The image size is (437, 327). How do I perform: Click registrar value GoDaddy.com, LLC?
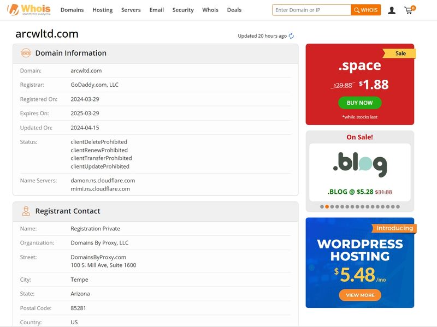pos(95,85)
